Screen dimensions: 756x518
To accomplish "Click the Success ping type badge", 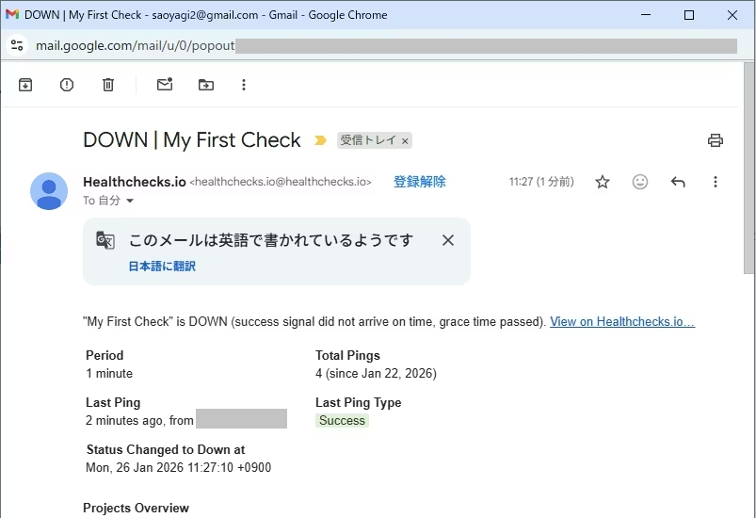I will point(342,421).
